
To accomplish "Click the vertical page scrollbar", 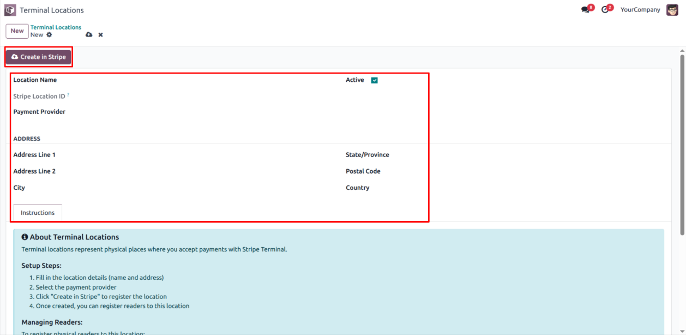I will pyautogui.click(x=682, y=145).
